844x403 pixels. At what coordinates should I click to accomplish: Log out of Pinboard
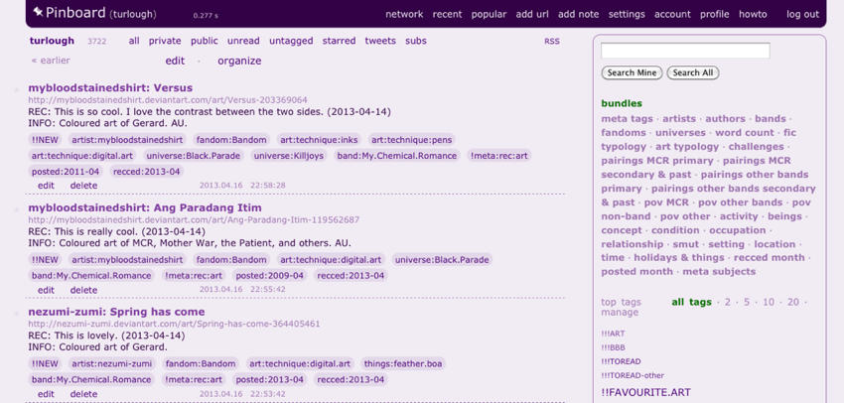coord(802,15)
